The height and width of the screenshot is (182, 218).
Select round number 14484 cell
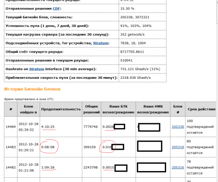10,127
